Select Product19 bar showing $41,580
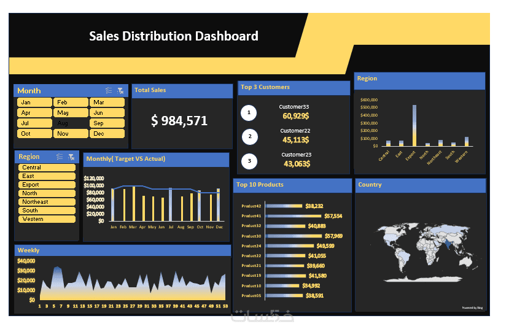The image size is (525, 329). click(x=286, y=276)
